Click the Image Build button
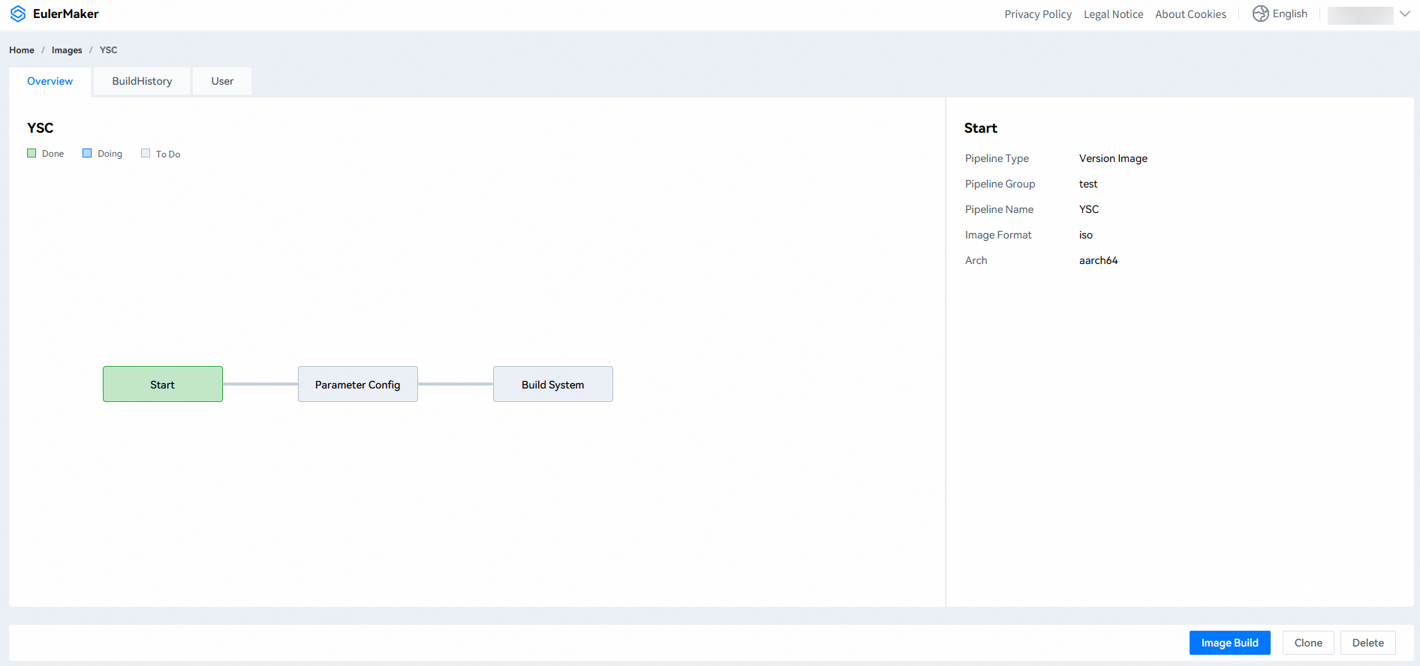The image size is (1420, 666). tap(1229, 643)
